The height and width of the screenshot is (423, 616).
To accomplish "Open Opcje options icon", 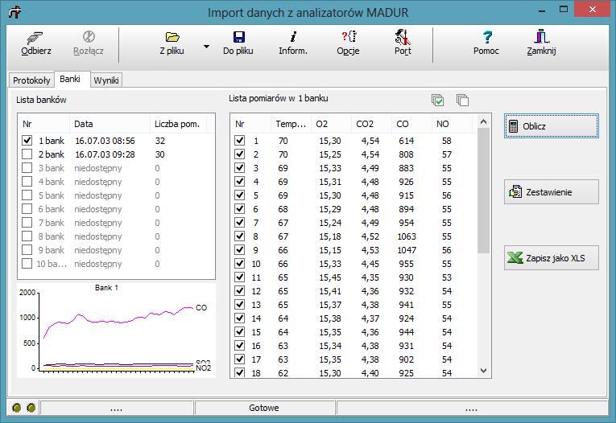I will 349,36.
